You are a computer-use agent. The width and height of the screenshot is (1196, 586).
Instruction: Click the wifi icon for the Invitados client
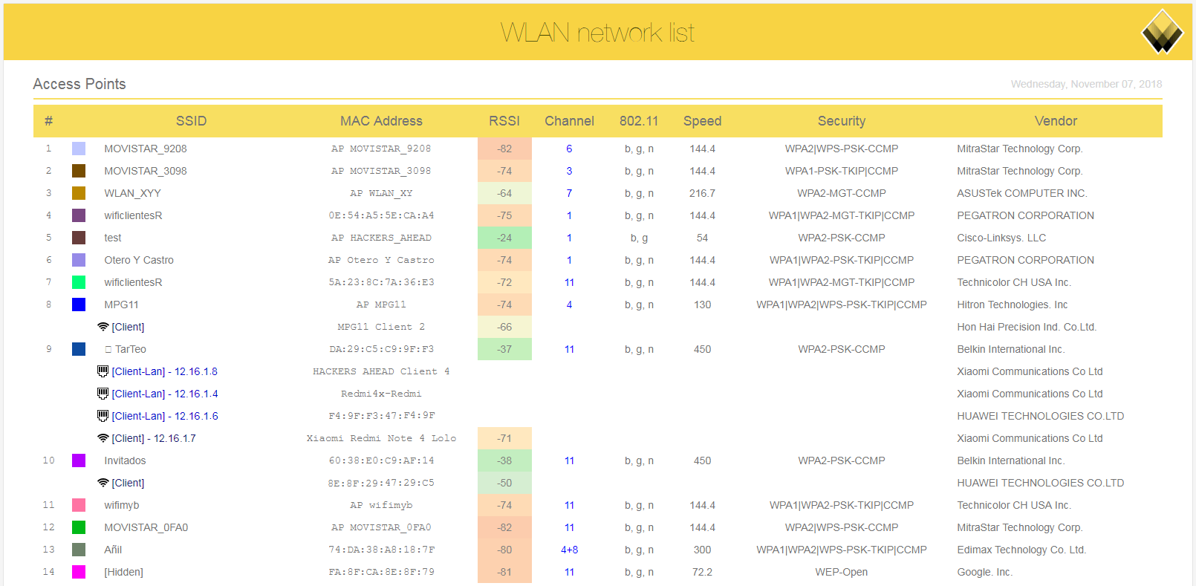103,483
